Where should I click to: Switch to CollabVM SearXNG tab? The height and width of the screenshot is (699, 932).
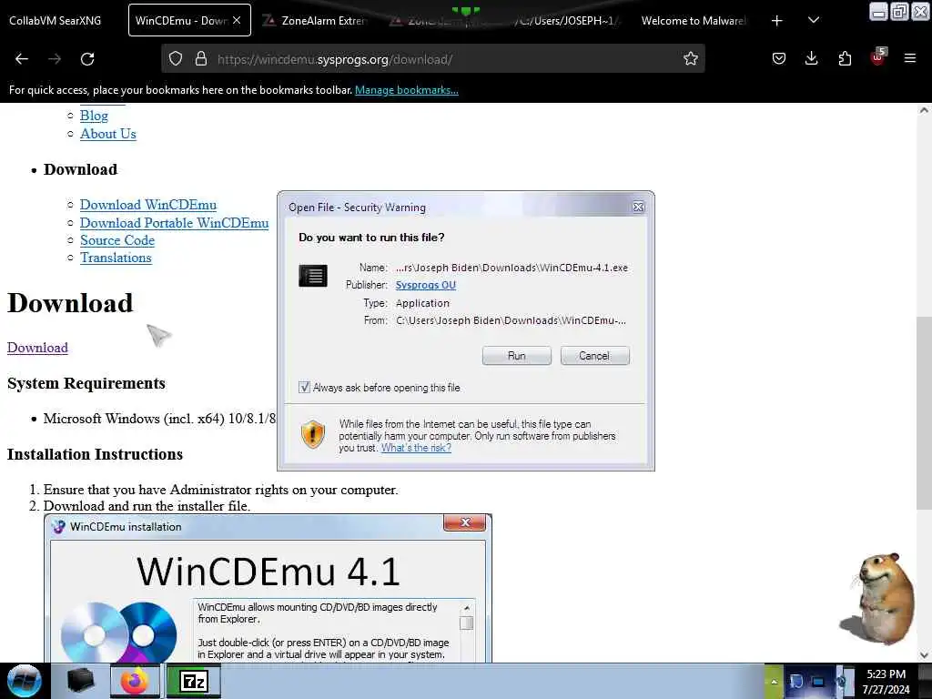tap(56, 21)
